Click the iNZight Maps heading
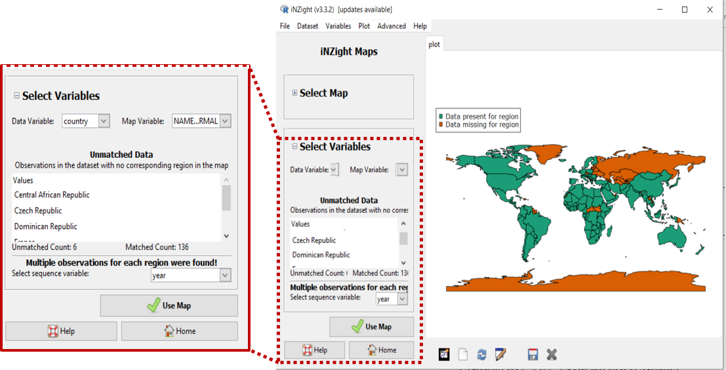This screenshot has width=726, height=370. point(349,51)
